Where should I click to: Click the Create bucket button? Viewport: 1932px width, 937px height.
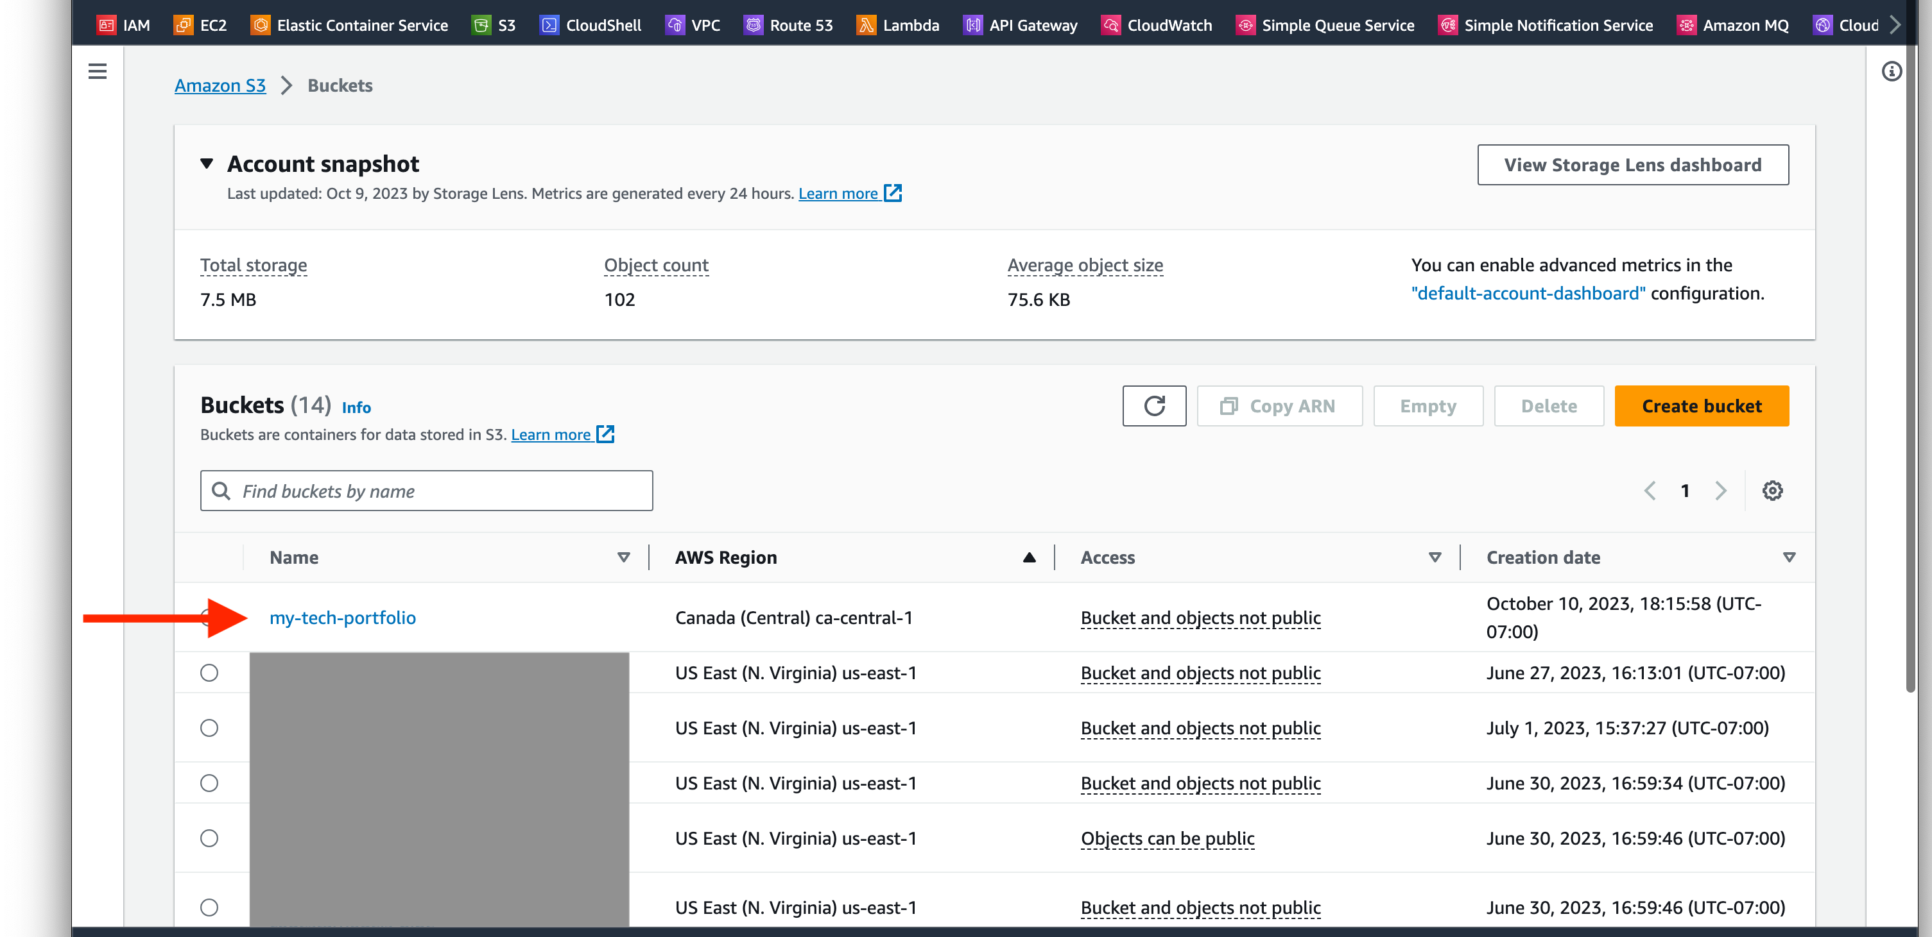[x=1701, y=405]
